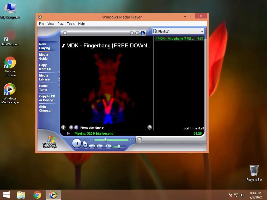The image size is (267, 200).
Task: Adjust the volume slider
Action: click(119, 146)
